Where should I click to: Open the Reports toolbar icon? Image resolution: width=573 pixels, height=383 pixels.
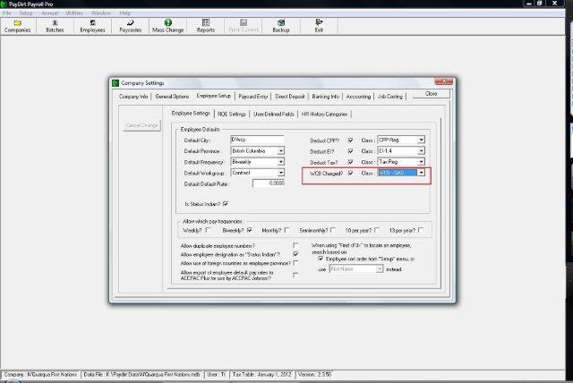[x=206, y=26]
